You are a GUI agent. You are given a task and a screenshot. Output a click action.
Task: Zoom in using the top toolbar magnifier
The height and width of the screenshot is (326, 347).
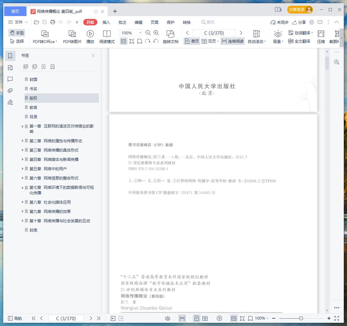click(x=156, y=33)
